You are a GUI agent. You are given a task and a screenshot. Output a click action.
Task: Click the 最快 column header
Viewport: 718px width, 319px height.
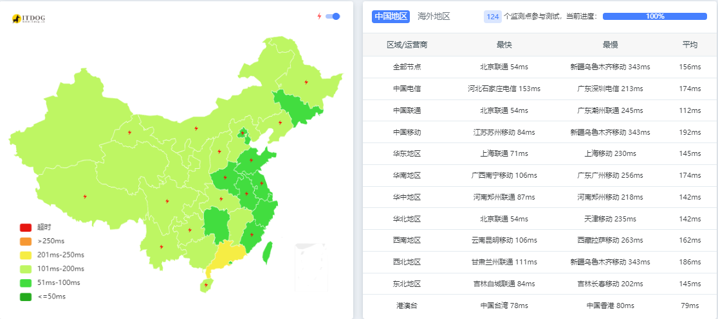(x=504, y=45)
